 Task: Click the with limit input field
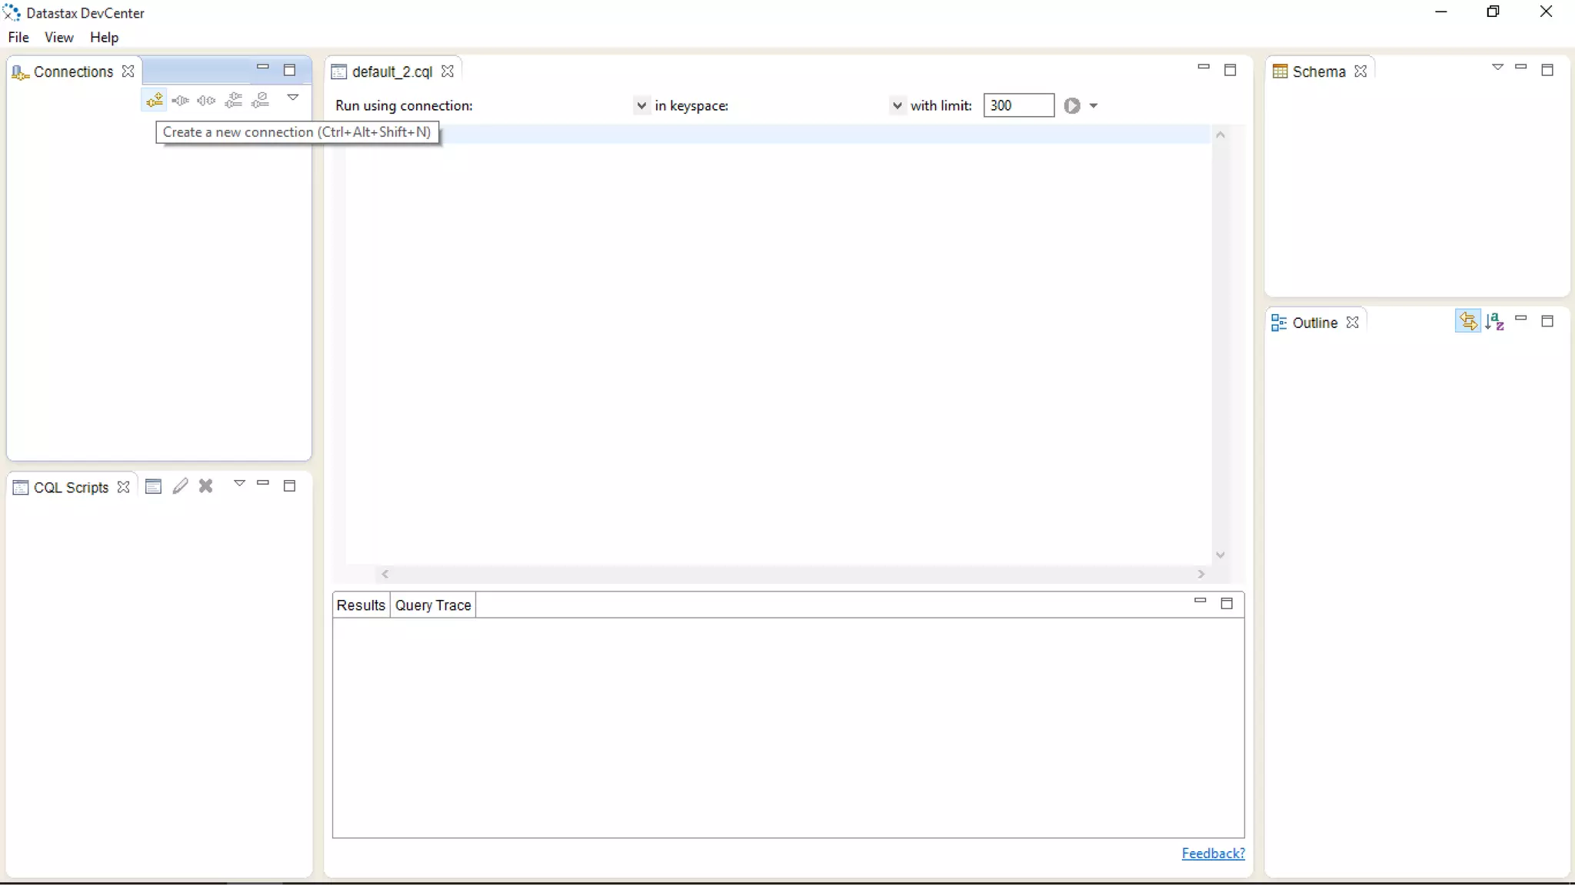pos(1018,106)
